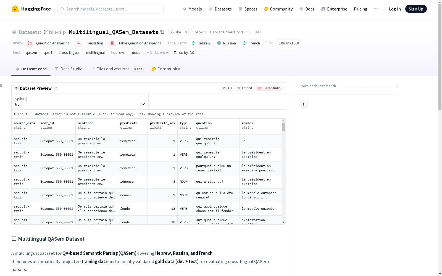Screen dimensions: 442x276
Task: Open the Files and versions tab
Action: click(x=117, y=69)
